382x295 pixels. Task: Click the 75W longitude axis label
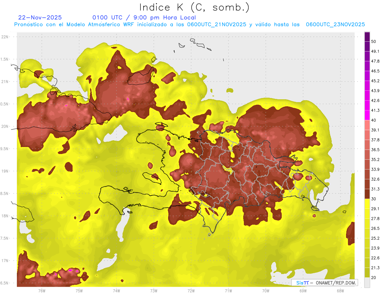coord(79,290)
